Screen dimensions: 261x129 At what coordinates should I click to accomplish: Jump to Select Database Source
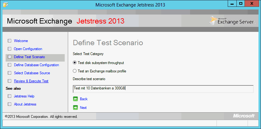(x=32, y=73)
